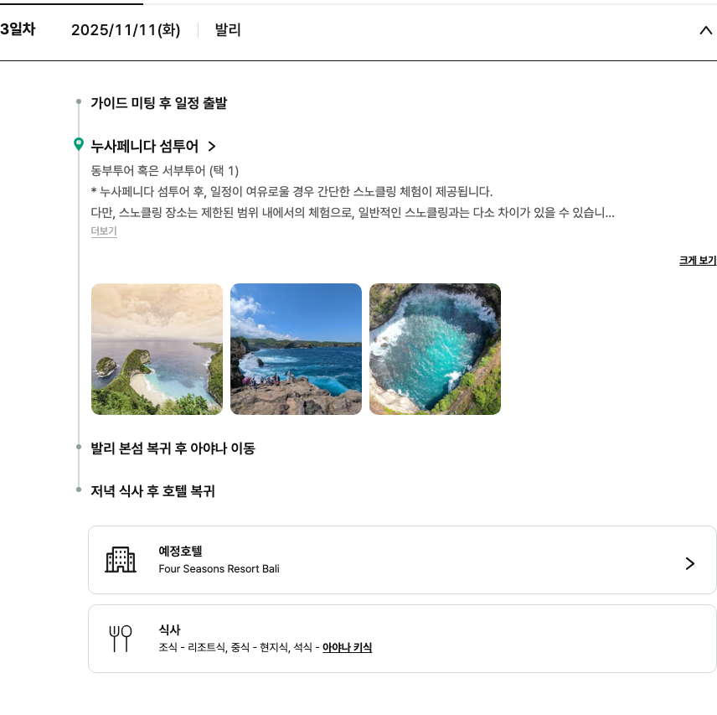Select Four Seasons Resort Bali hotel name
The image size is (717, 715).
(x=219, y=569)
